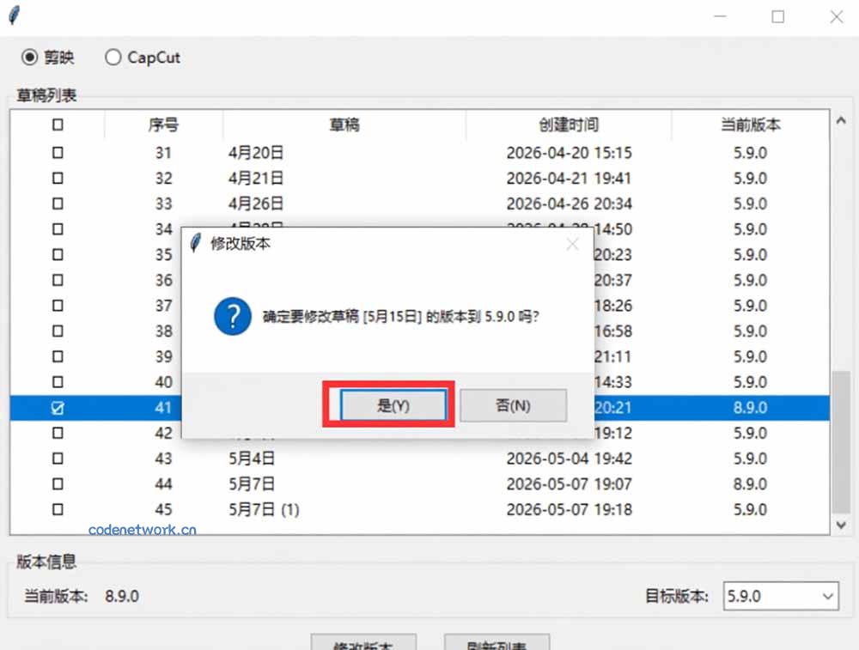The image size is (859, 650).
Task: Select draft 4月21日
Action: tap(256, 178)
